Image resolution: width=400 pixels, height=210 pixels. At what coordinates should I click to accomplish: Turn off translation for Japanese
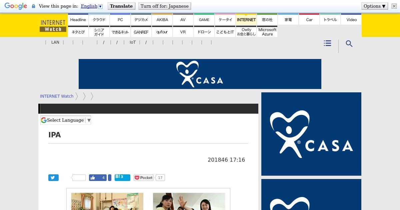click(164, 6)
